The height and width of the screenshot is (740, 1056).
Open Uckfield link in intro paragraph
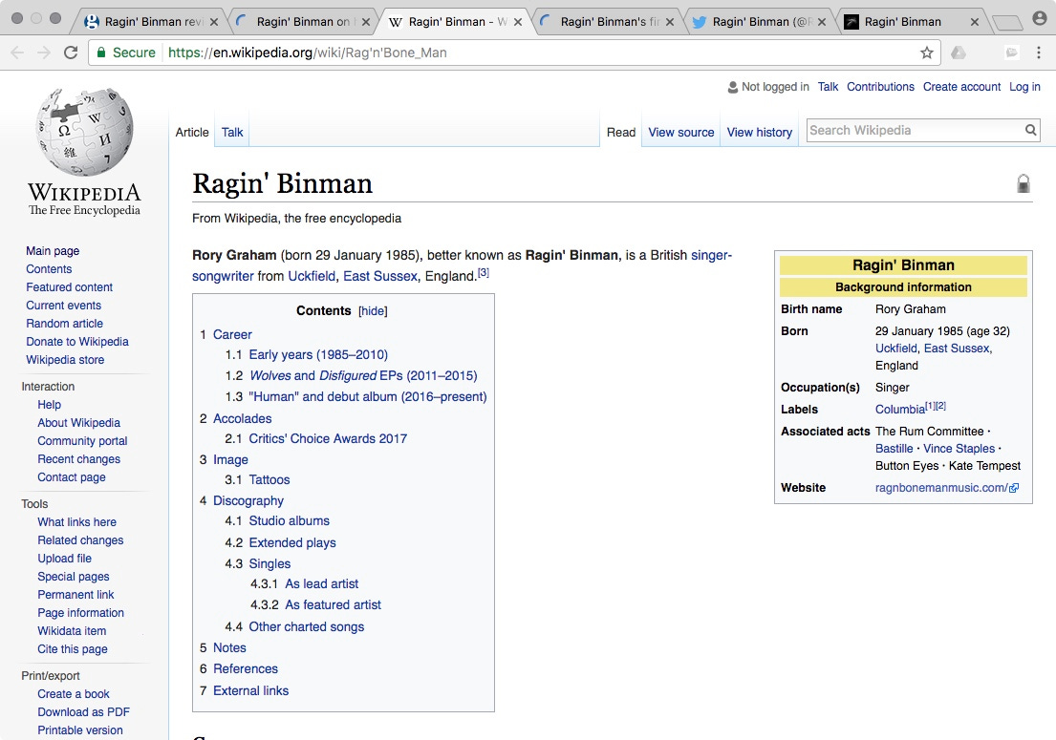tap(312, 276)
